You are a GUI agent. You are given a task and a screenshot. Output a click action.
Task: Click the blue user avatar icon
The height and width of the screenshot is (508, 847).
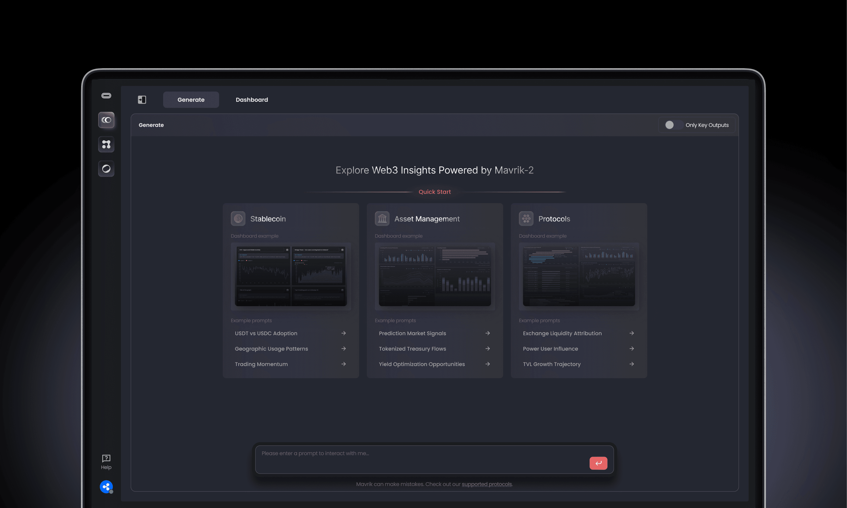(106, 486)
